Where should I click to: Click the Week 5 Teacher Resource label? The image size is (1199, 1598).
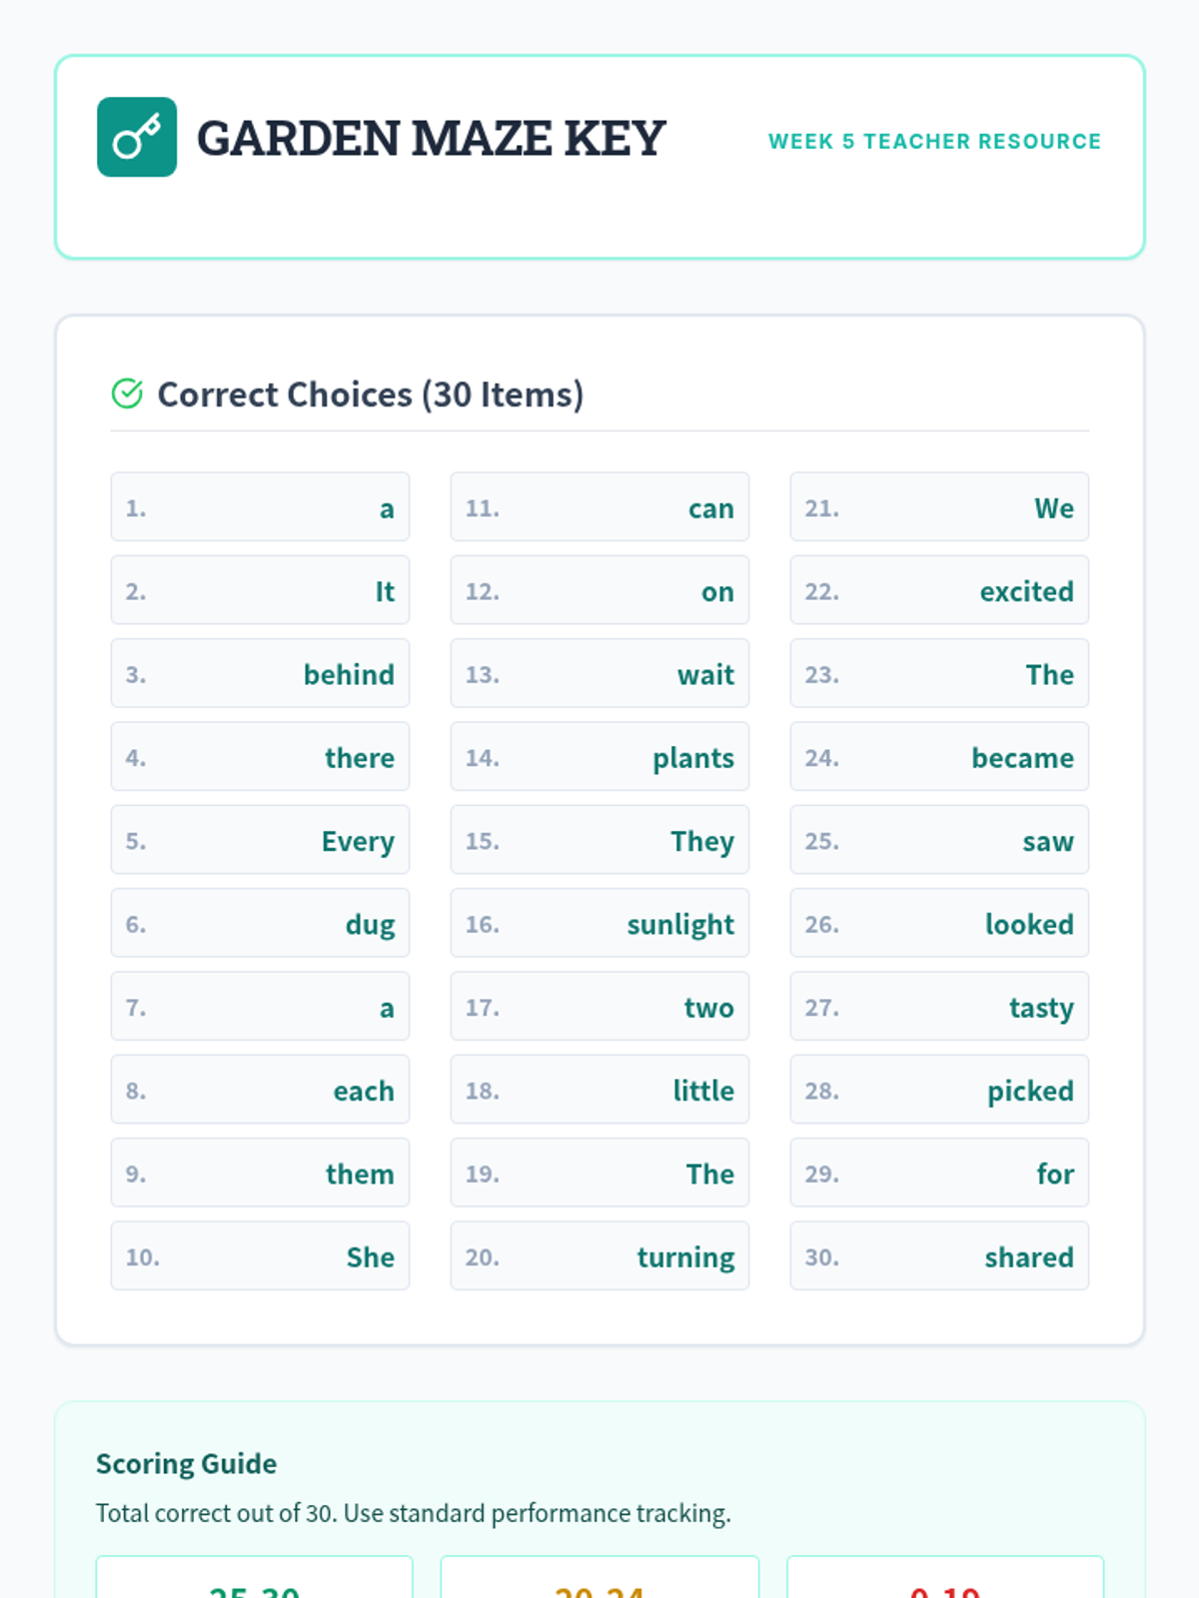(x=934, y=142)
